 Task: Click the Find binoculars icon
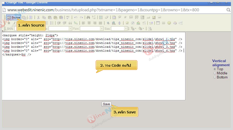pos(88,17)
